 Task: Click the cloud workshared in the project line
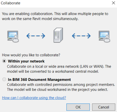[x=57, y=90]
